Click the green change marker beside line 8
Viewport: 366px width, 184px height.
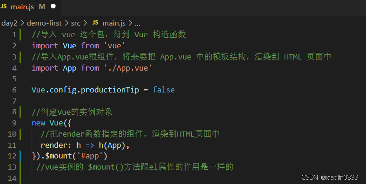[x=20, y=112]
